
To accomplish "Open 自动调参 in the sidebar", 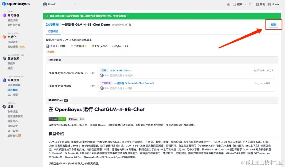I will pos(13,42).
